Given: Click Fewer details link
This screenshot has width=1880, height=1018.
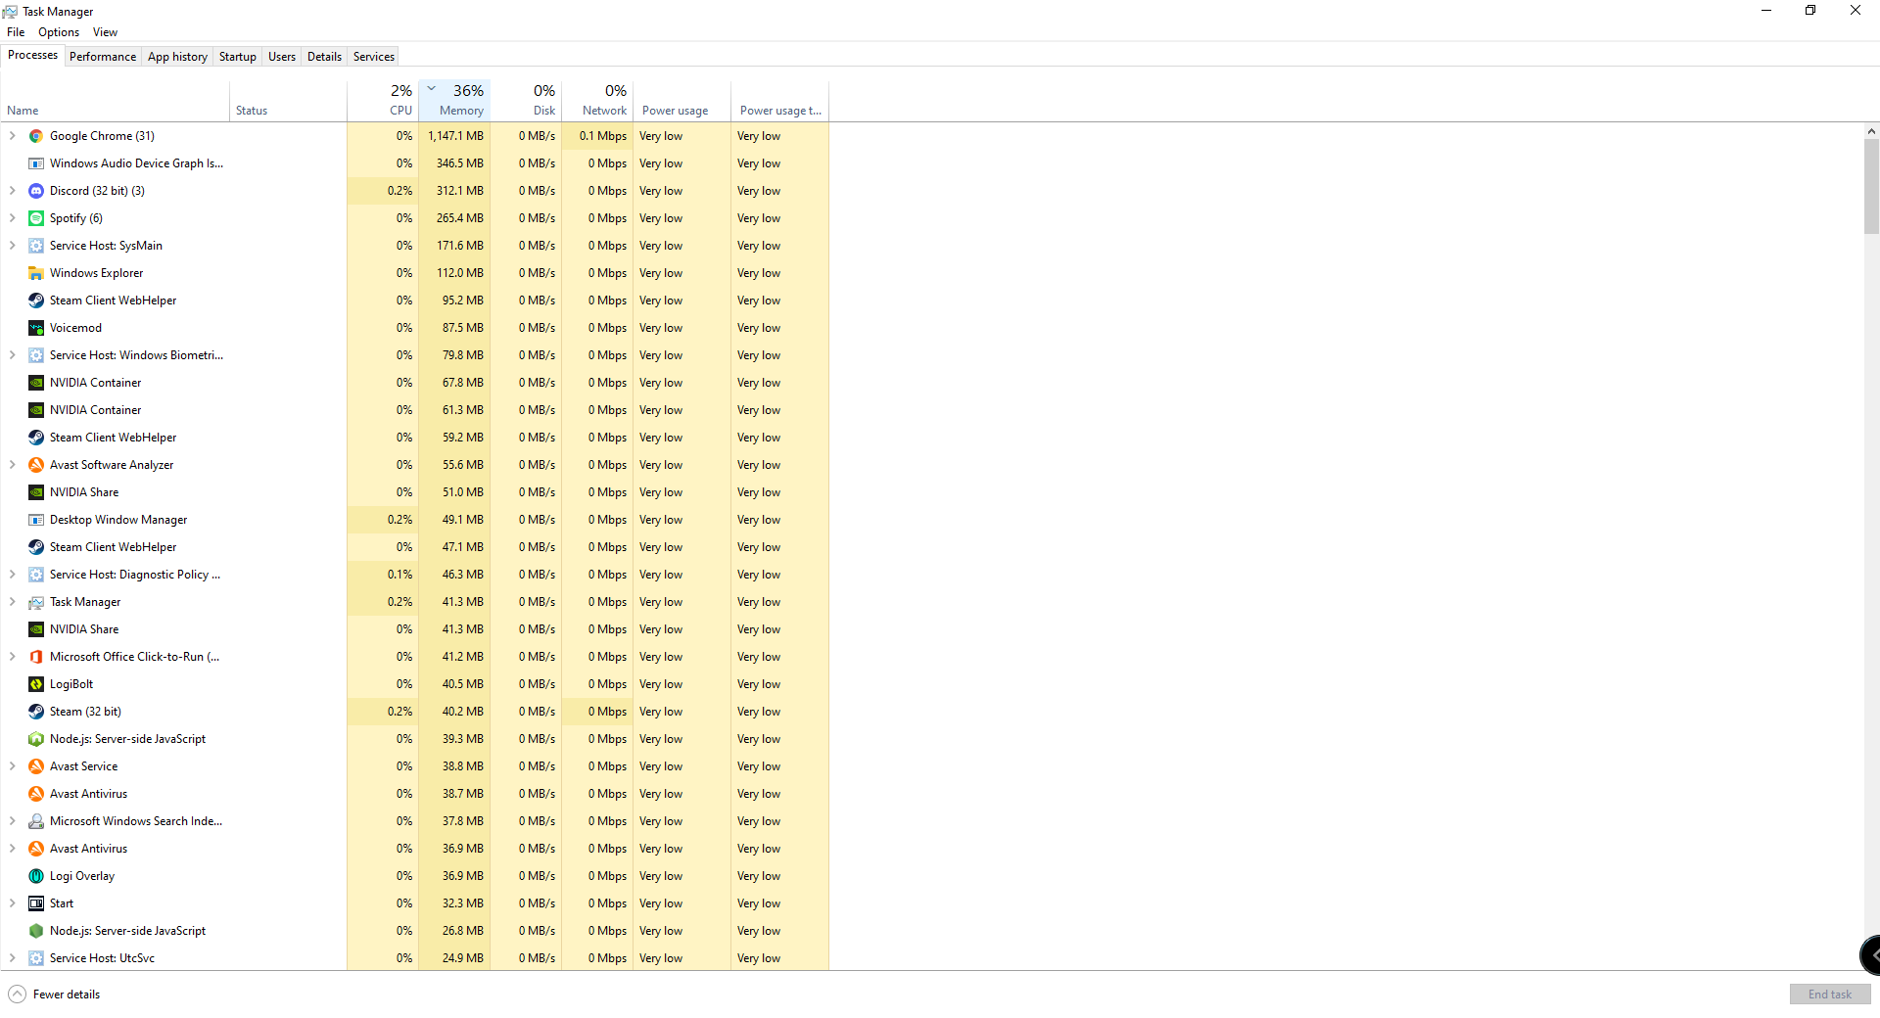Looking at the screenshot, I should coord(67,995).
